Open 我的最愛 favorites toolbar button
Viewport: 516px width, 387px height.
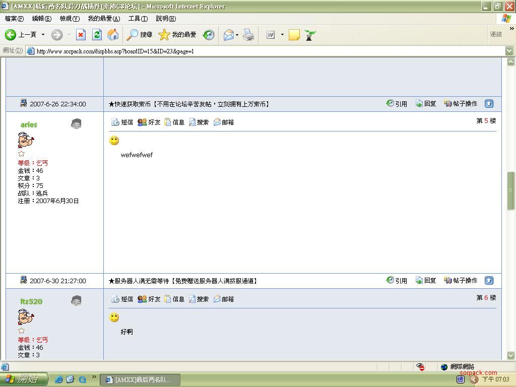click(177, 35)
